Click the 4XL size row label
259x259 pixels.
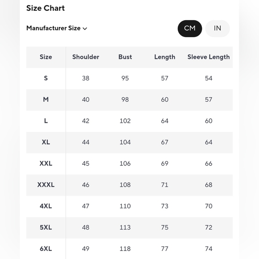point(46,206)
